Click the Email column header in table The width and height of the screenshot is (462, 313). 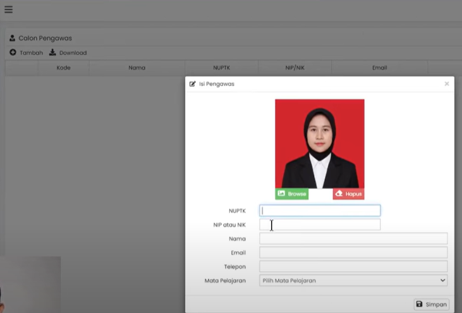point(379,68)
